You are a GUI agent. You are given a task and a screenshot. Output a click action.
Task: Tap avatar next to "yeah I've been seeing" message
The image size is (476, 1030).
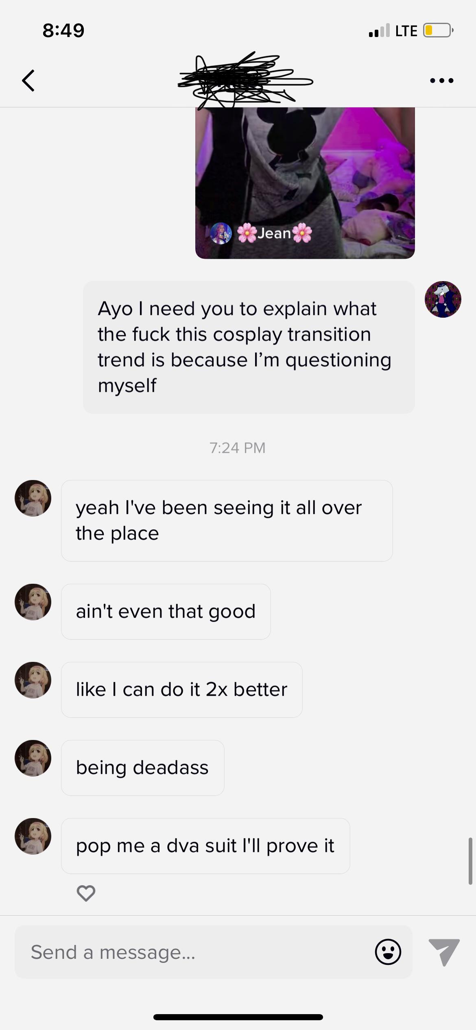[x=33, y=498]
